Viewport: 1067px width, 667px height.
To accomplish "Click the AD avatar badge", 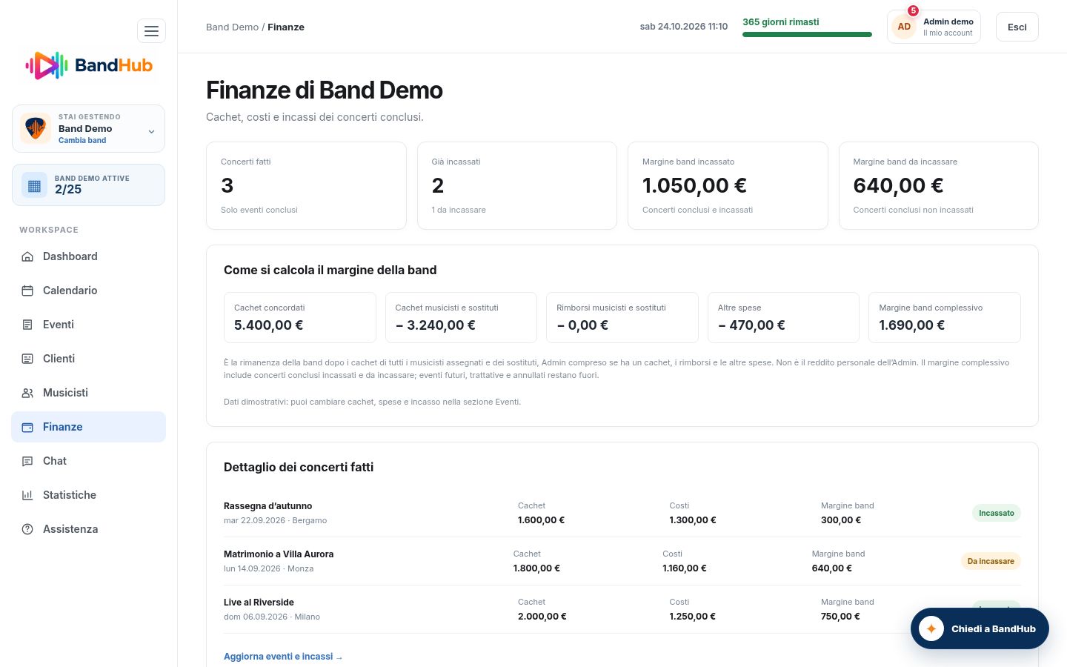I will click(904, 27).
